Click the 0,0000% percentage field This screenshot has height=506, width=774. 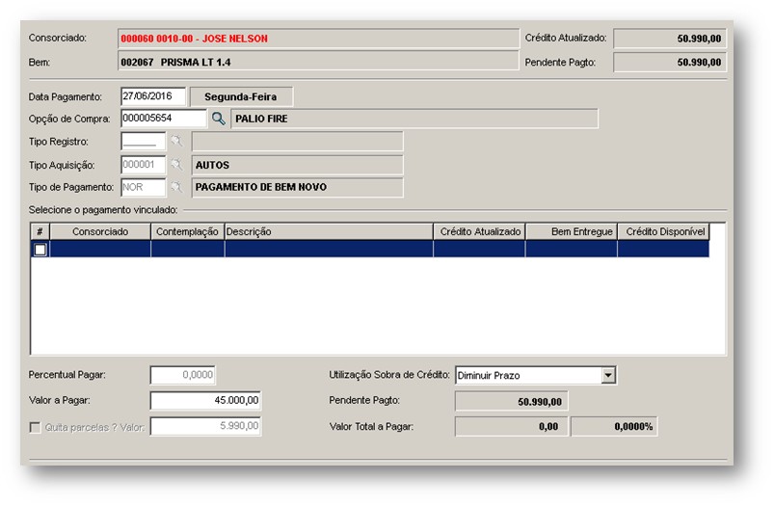point(614,427)
